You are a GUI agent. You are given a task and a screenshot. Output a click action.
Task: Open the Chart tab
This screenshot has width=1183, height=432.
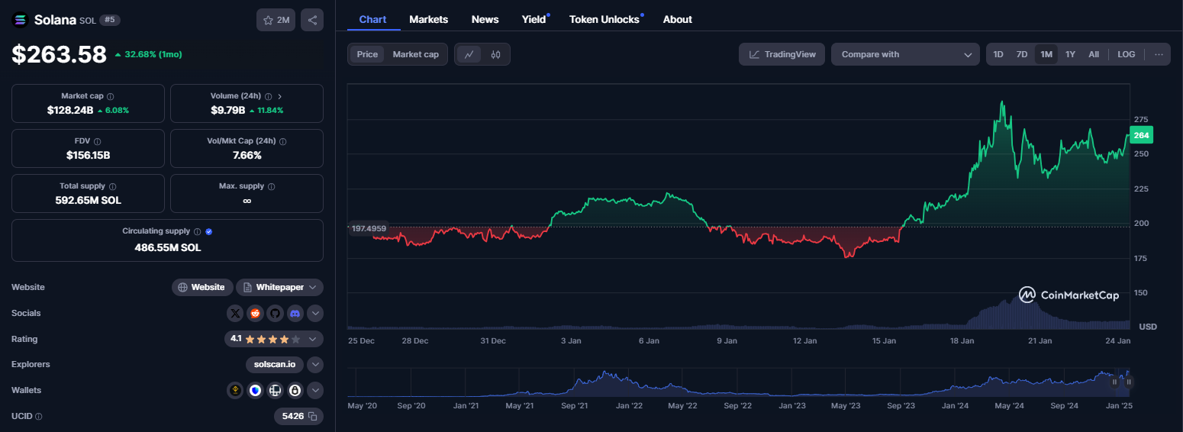click(x=372, y=19)
